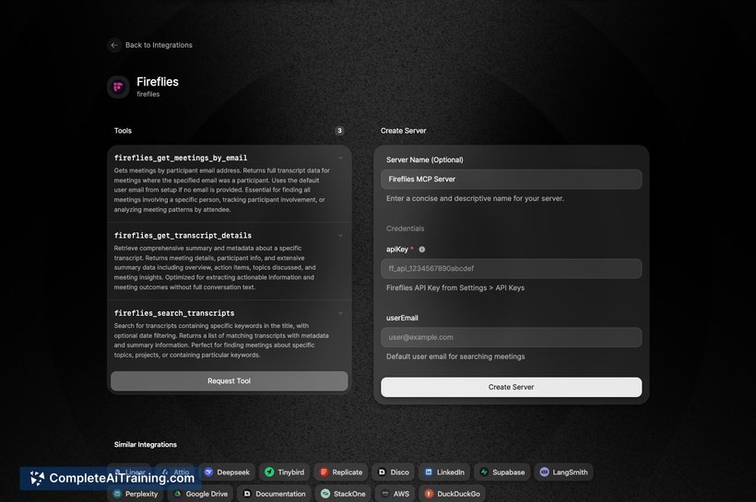Open the Replicate integration chip
The image size is (756, 502).
click(341, 473)
